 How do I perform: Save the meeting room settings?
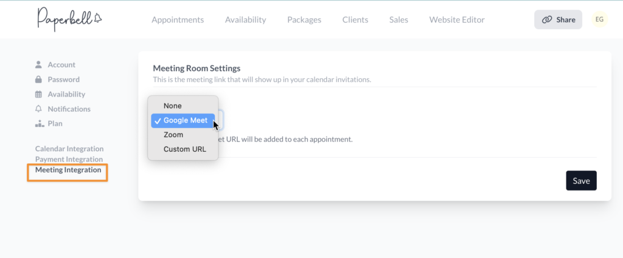point(581,180)
